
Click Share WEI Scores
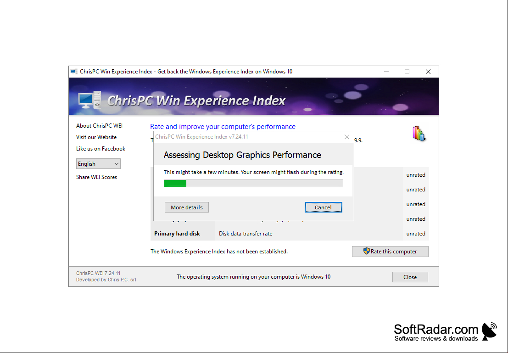96,177
